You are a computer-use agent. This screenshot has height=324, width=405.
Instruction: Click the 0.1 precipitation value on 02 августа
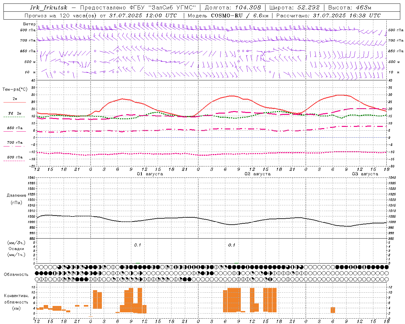[232, 245]
